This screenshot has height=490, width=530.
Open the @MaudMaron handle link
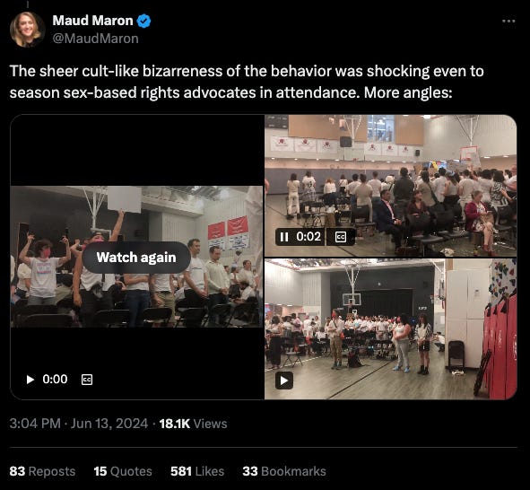point(96,39)
